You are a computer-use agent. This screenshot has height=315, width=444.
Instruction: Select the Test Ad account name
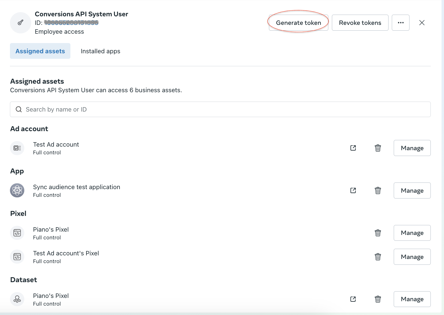[56, 144]
